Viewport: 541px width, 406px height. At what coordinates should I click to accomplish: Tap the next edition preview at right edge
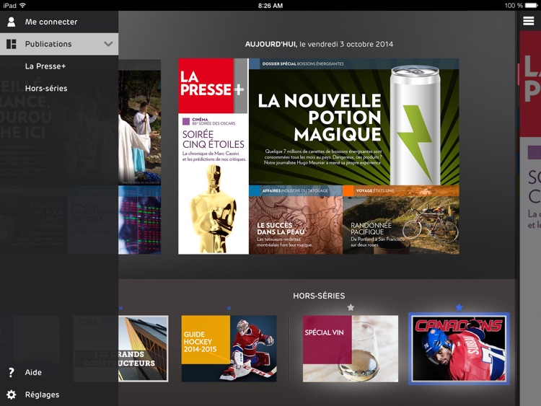pos(530,219)
